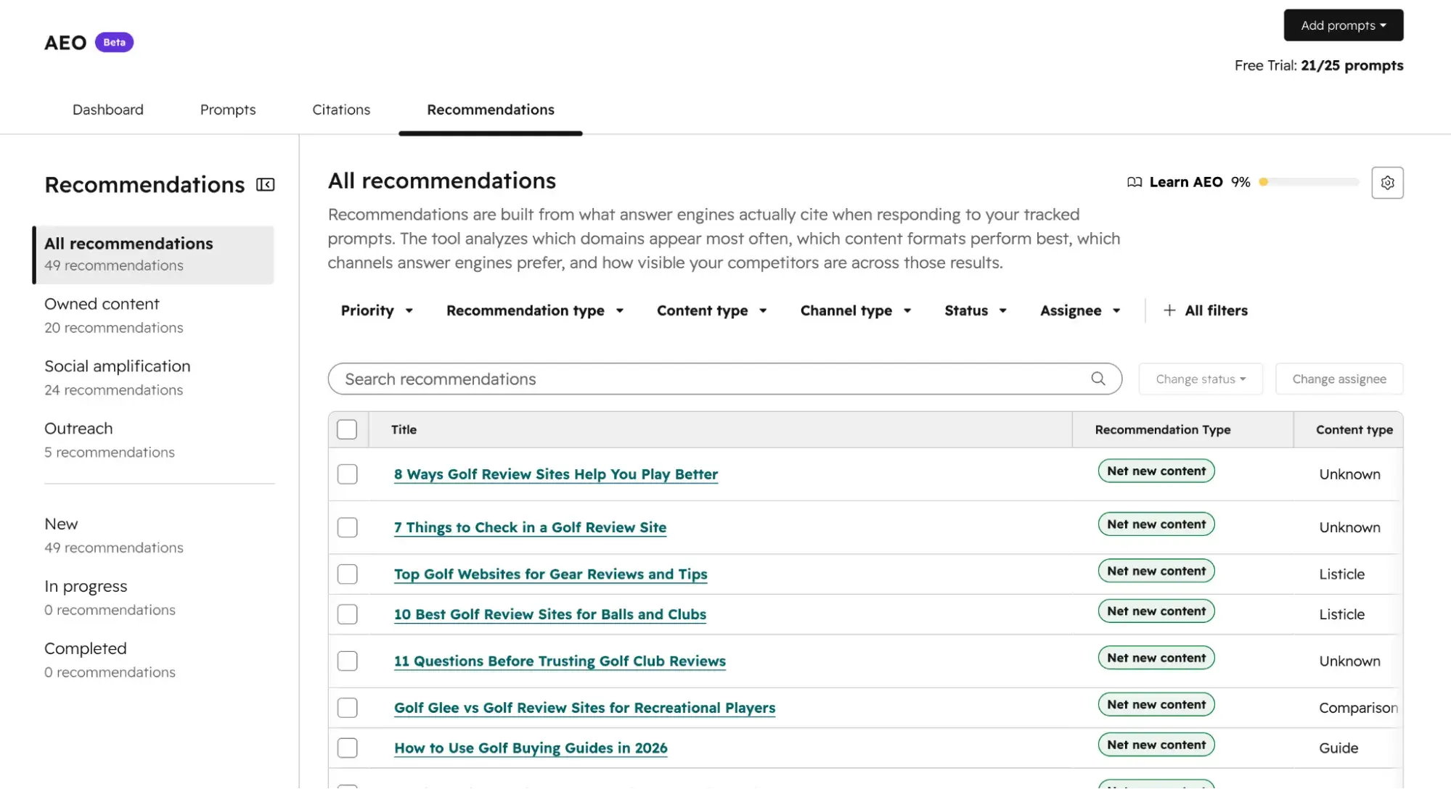Expand the Recommendation type filter
This screenshot has height=789, width=1451.
pyautogui.click(x=535, y=310)
